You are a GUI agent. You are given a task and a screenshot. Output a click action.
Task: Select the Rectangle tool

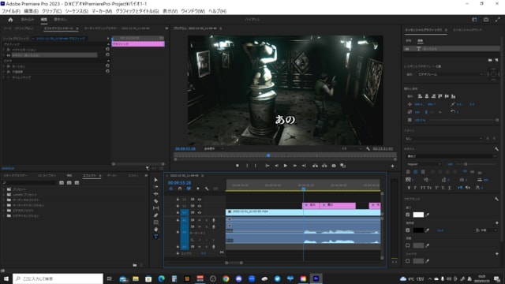[x=156, y=222]
